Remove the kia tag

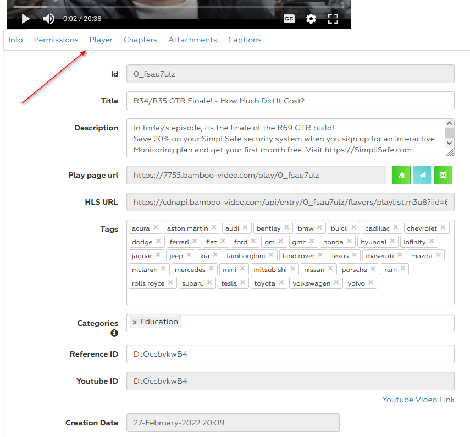[x=215, y=255]
